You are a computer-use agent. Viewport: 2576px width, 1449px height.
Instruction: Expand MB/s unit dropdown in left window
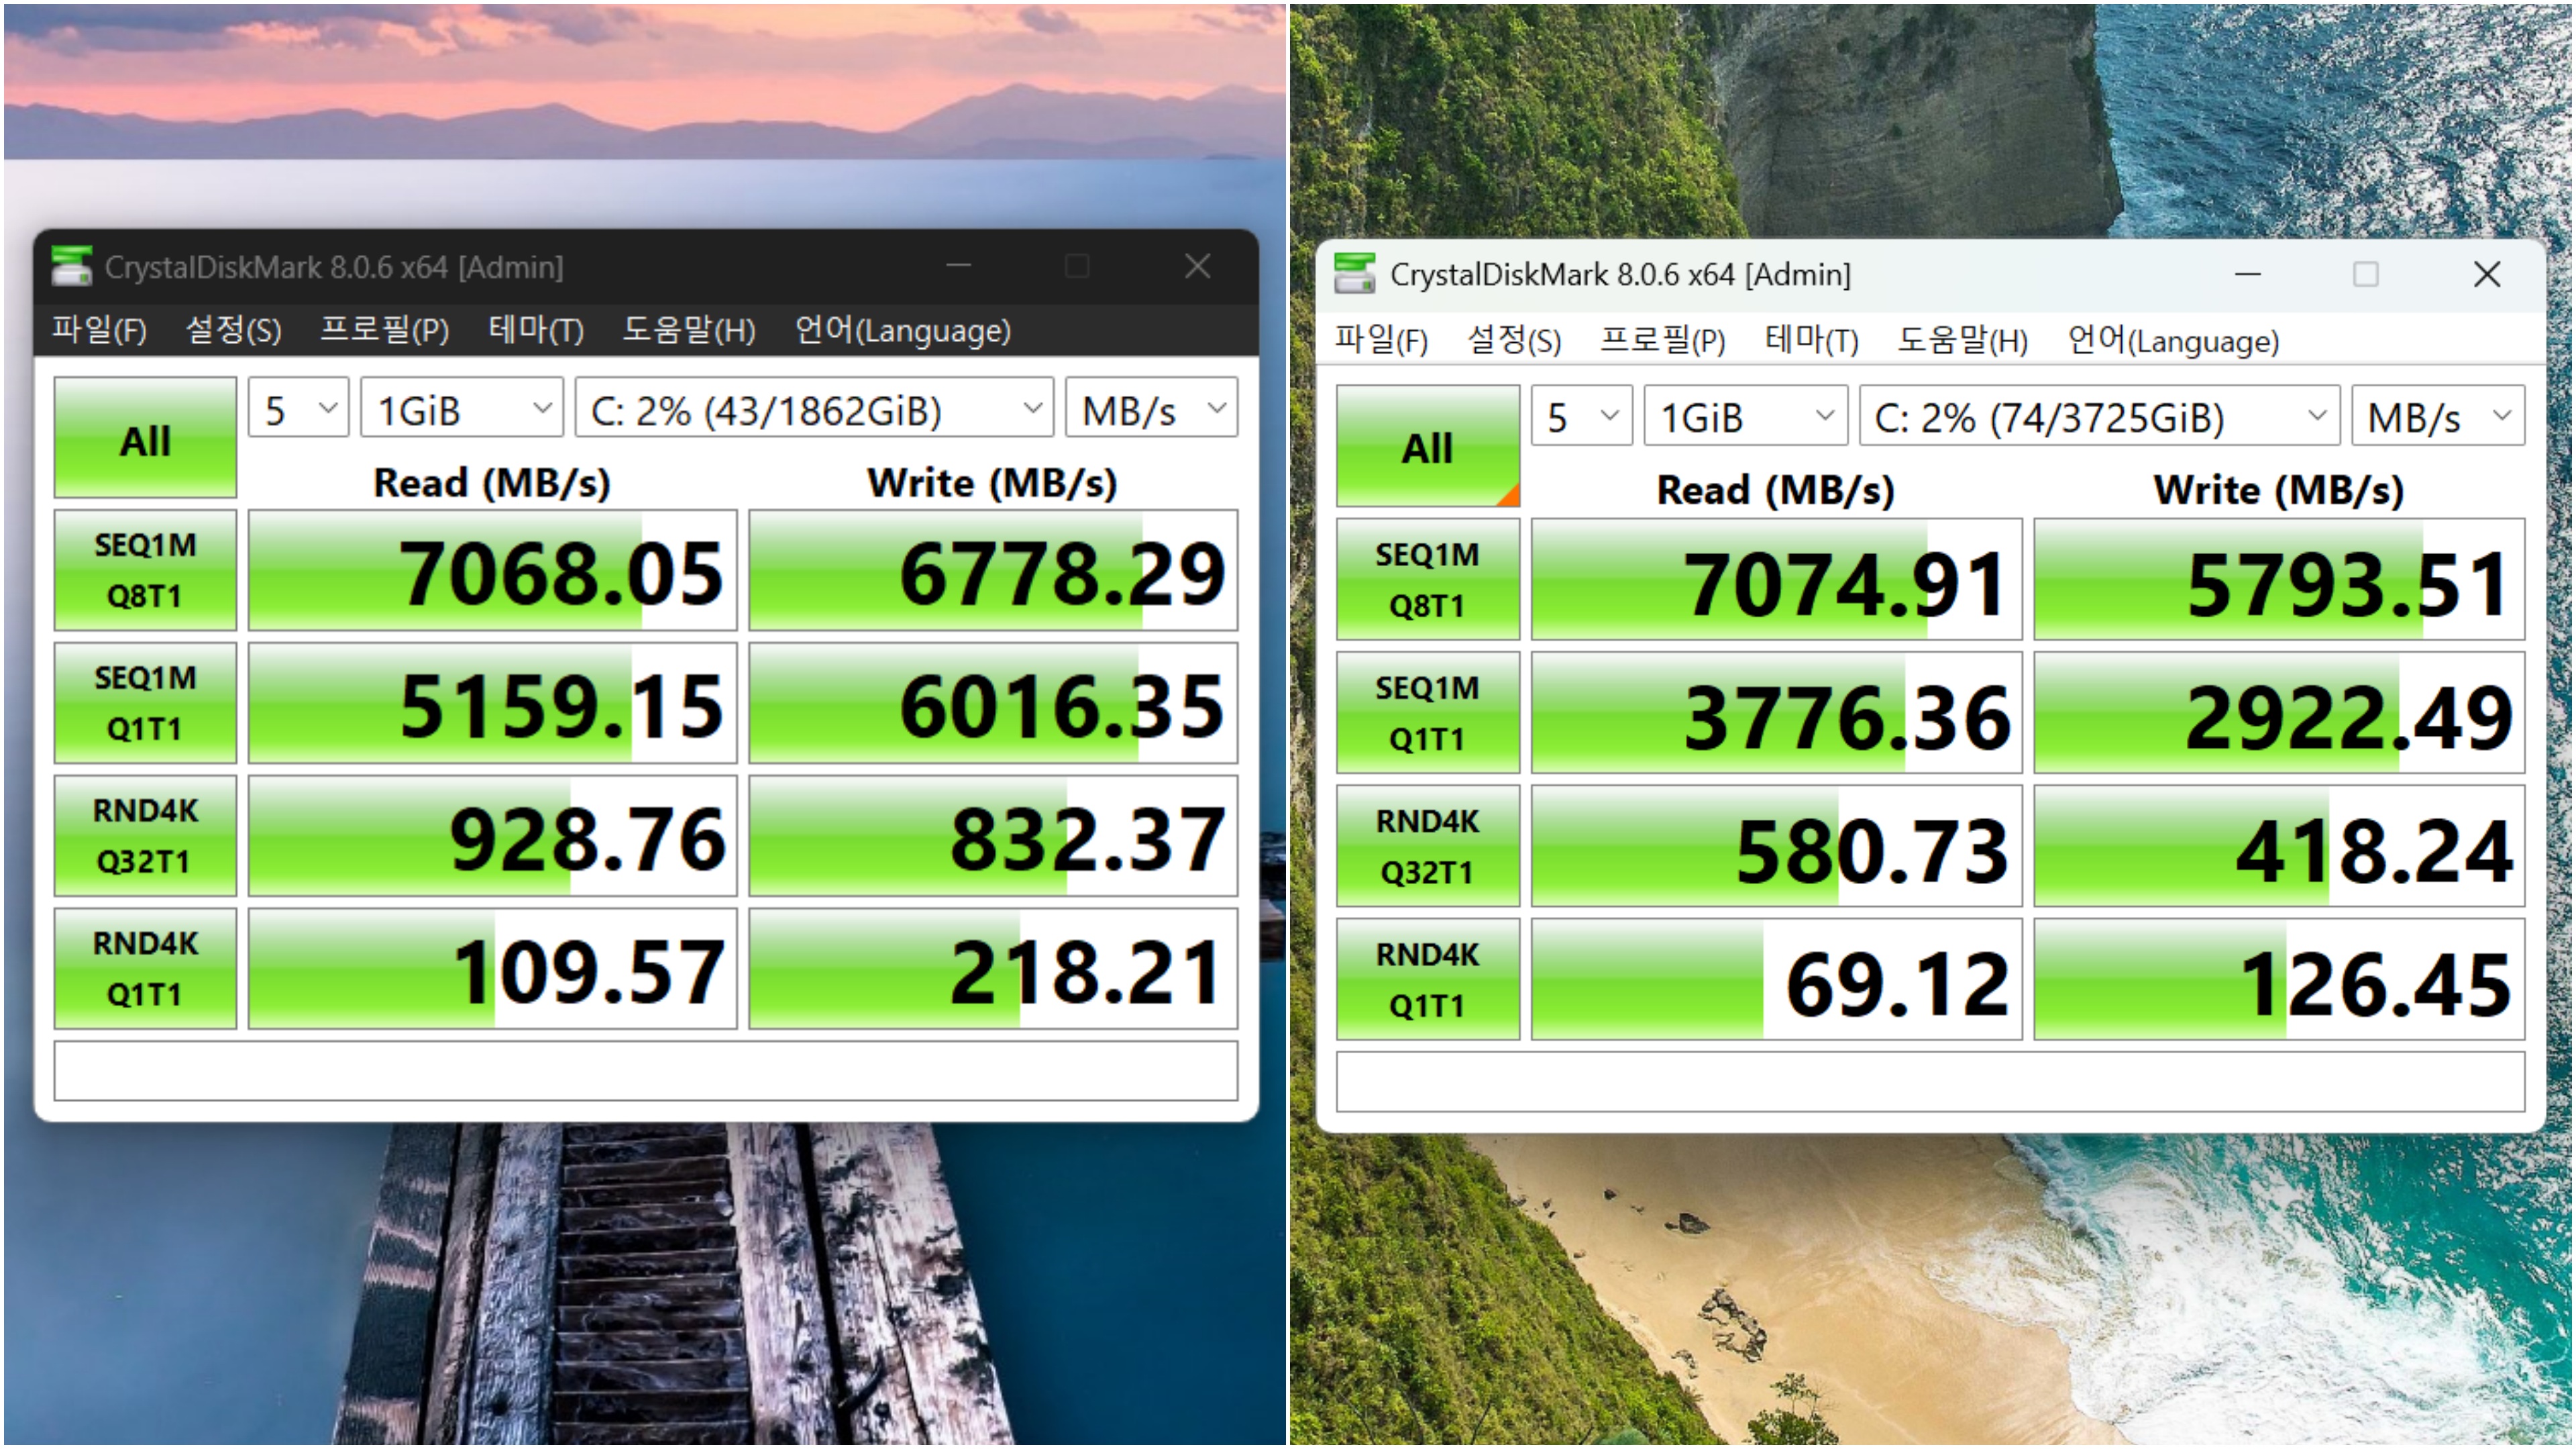1152,408
